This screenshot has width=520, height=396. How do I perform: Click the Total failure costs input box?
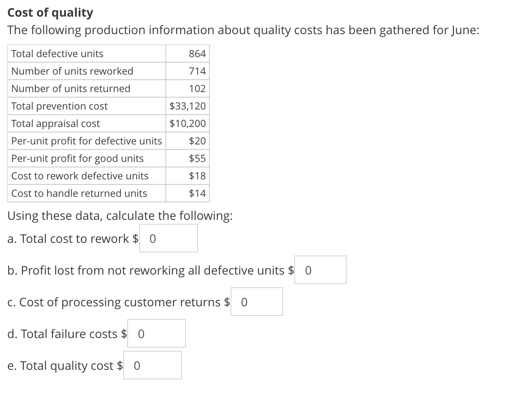point(156,333)
